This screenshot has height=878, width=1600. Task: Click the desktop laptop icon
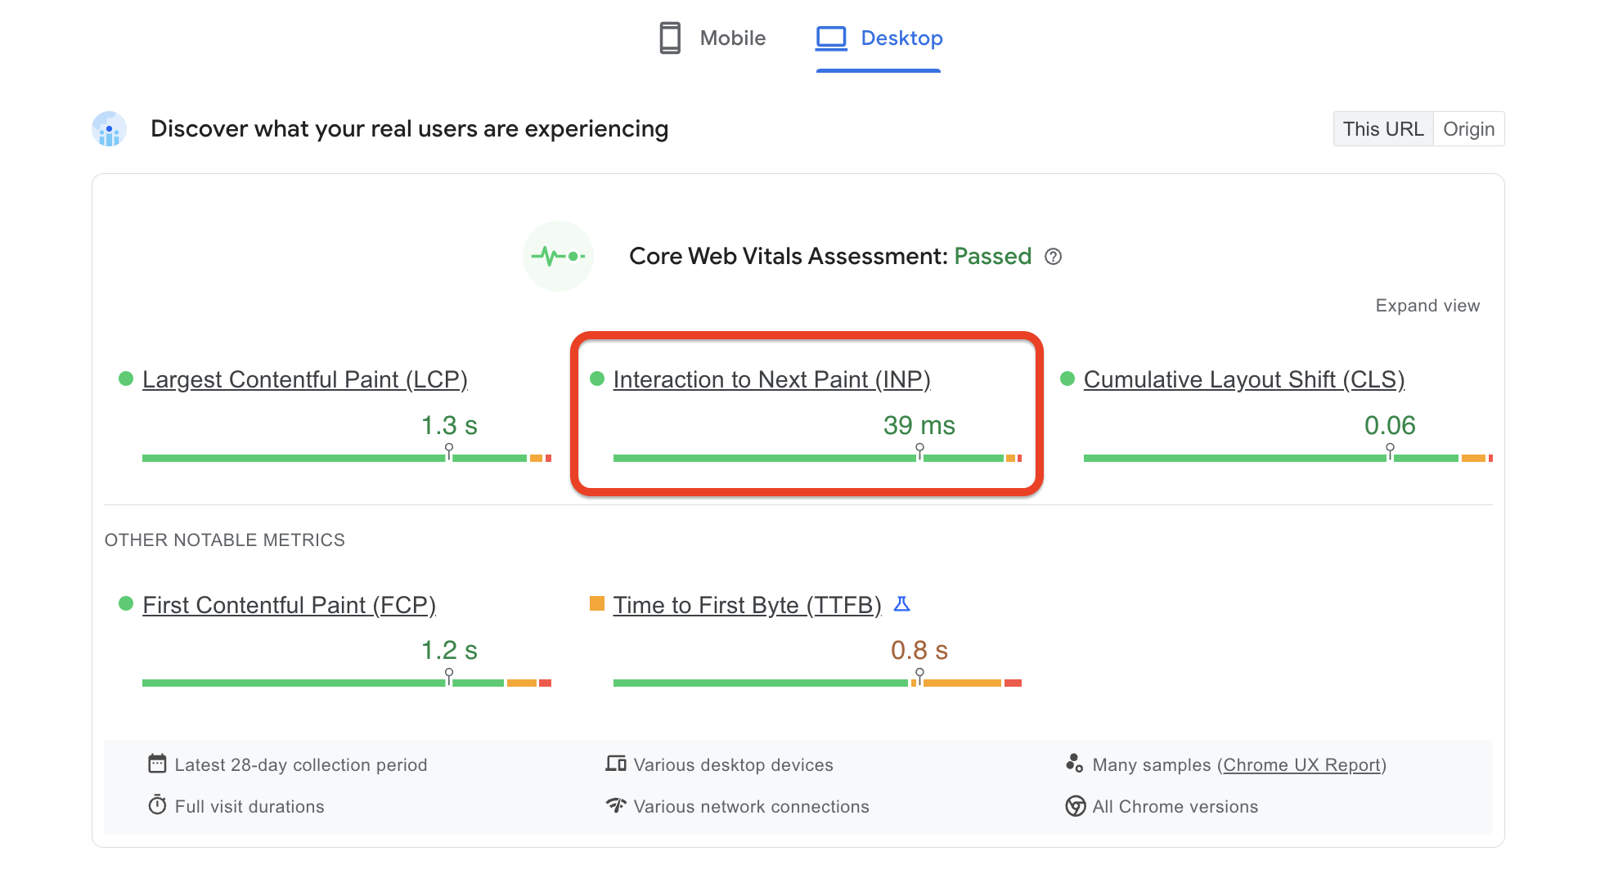(x=831, y=38)
